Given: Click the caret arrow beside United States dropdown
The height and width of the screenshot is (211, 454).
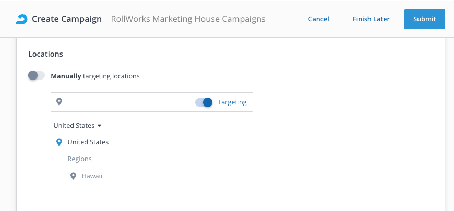Looking at the screenshot, I should [x=99, y=125].
